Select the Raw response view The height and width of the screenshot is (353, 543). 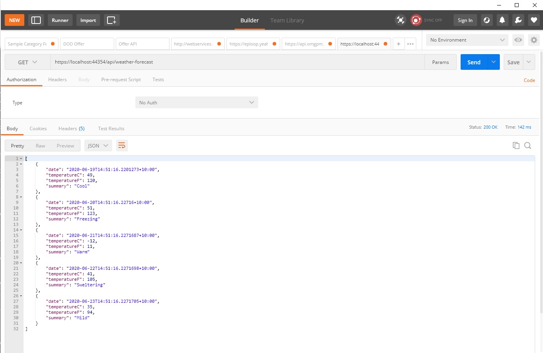coord(40,146)
